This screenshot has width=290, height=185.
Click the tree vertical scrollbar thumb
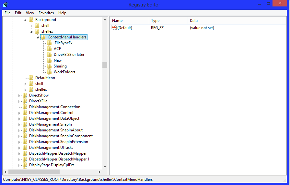(x=105, y=65)
